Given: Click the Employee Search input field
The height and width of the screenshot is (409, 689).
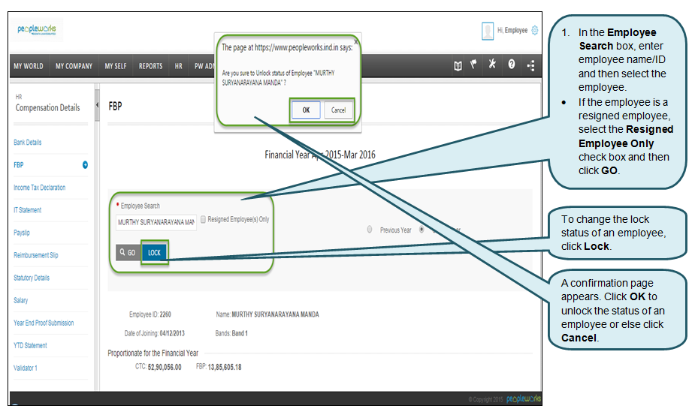Looking at the screenshot, I should (156, 222).
